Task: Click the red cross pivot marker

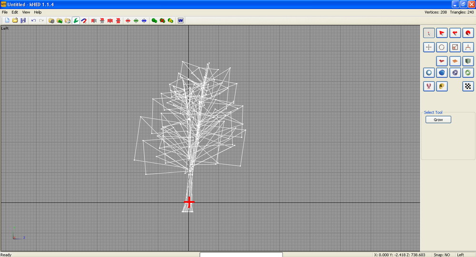Action: tap(189, 202)
